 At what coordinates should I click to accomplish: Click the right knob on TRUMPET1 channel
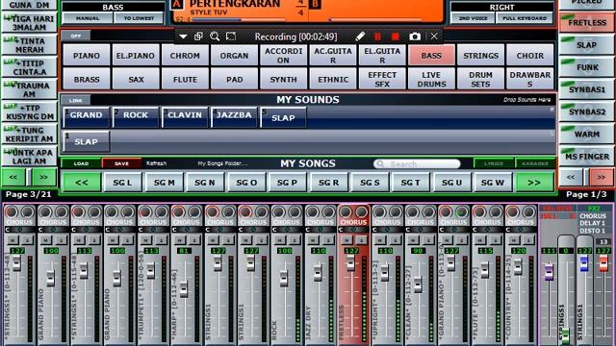[161, 211]
